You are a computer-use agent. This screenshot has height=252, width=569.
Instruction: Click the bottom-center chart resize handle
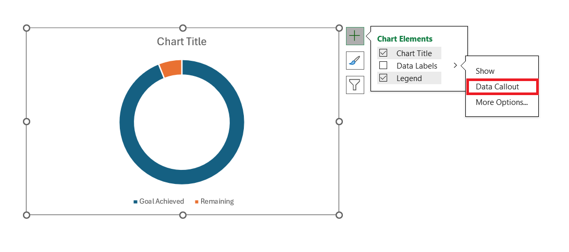tap(183, 215)
